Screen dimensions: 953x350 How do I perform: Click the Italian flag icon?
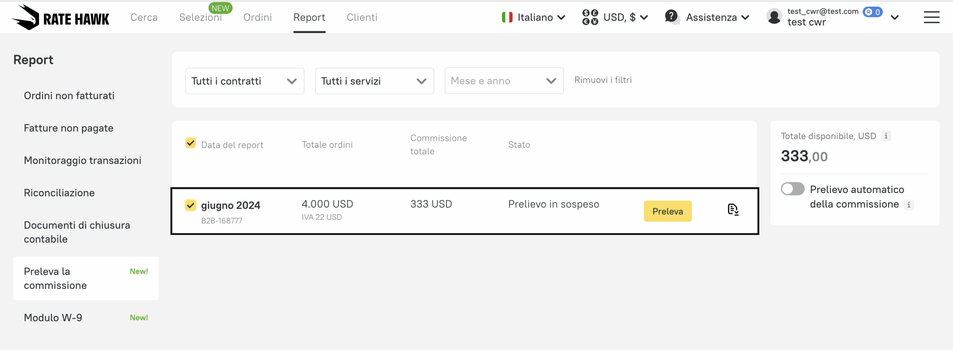[x=507, y=17]
